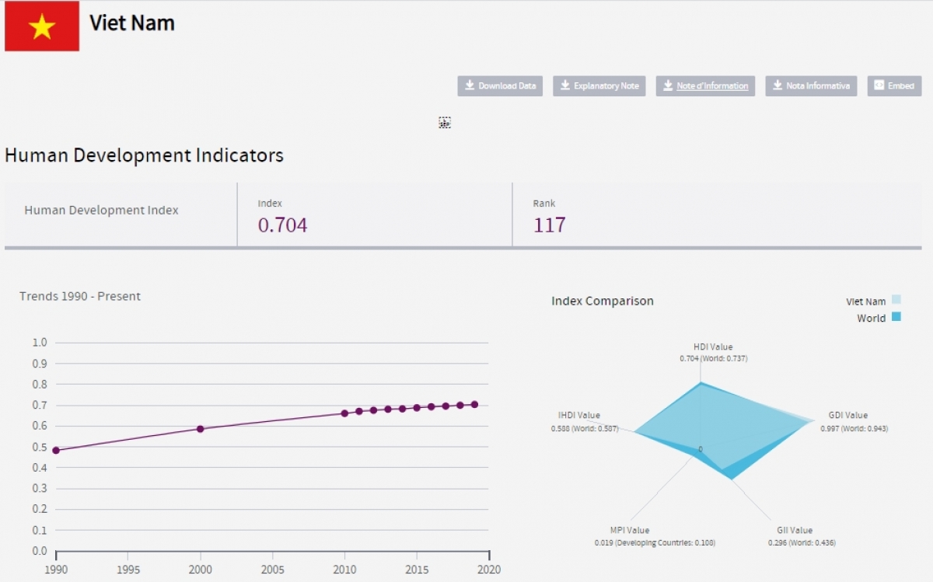Open the Explanatory Note download
Image resolution: width=933 pixels, height=582 pixels.
599,86
